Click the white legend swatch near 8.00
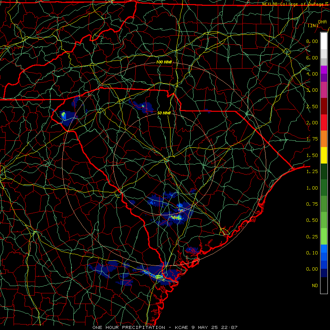Viewport: 330px width, 330px height. [x=324, y=41]
